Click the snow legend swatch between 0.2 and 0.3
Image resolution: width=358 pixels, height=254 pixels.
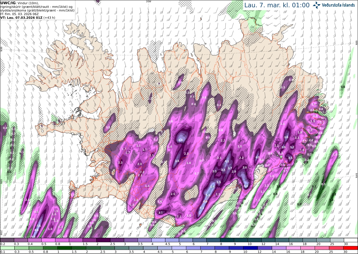point(7,240)
